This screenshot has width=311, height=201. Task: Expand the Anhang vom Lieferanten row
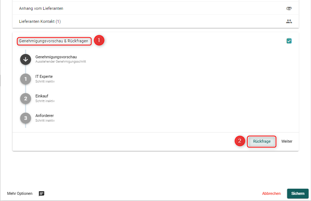(x=155, y=8)
